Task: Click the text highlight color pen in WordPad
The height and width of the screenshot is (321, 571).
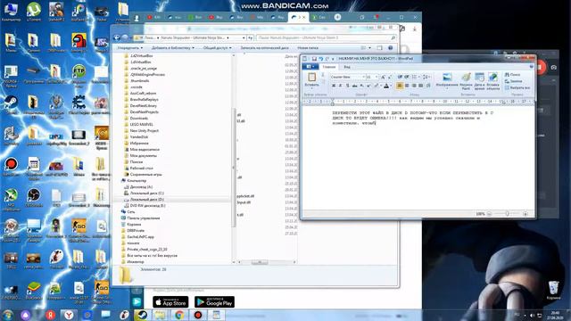Action: pyautogui.click(x=377, y=86)
